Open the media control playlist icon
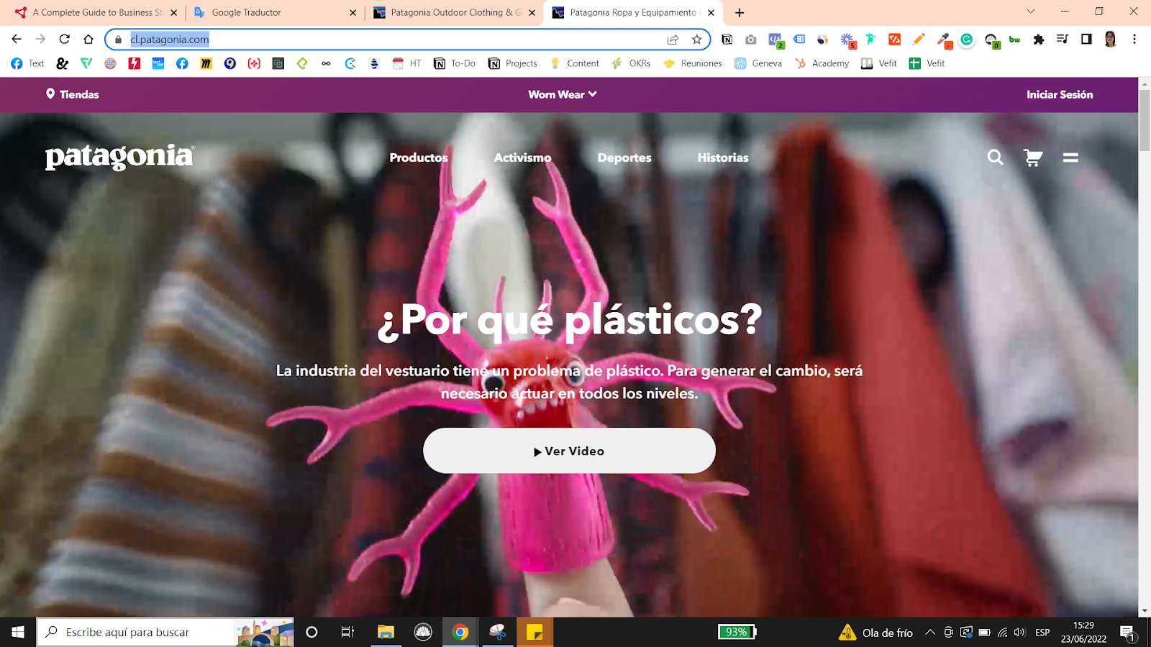Viewport: 1151px width, 647px height. [1063, 40]
